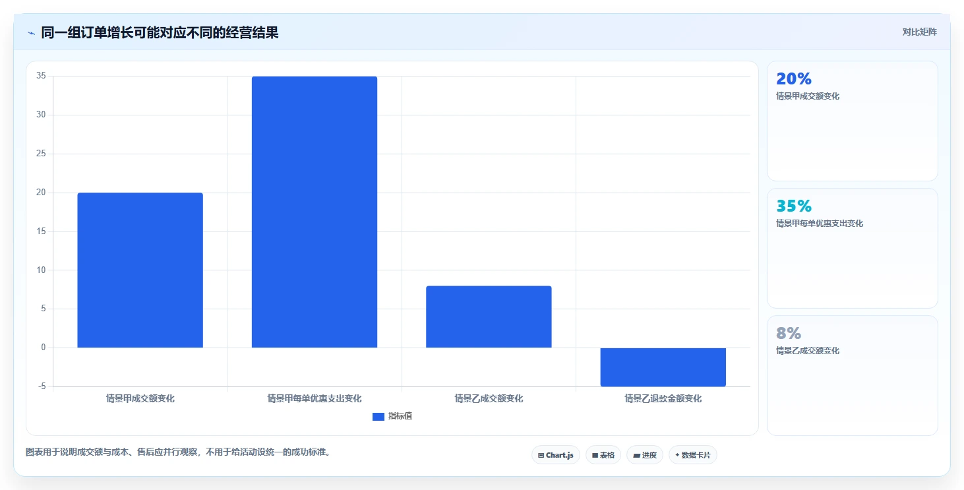Toggle the 指标值 legend color box
The image size is (964, 490).
(x=378, y=416)
